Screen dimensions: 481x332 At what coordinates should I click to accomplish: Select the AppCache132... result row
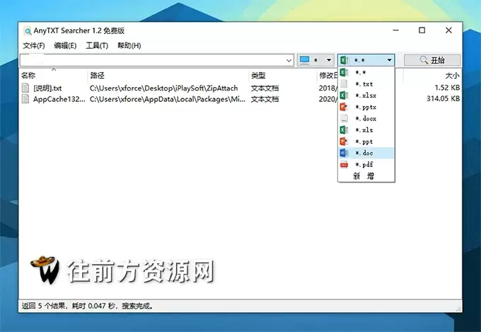point(240,99)
